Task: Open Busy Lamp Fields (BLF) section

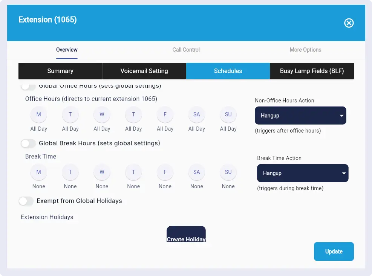Action: tap(312, 71)
